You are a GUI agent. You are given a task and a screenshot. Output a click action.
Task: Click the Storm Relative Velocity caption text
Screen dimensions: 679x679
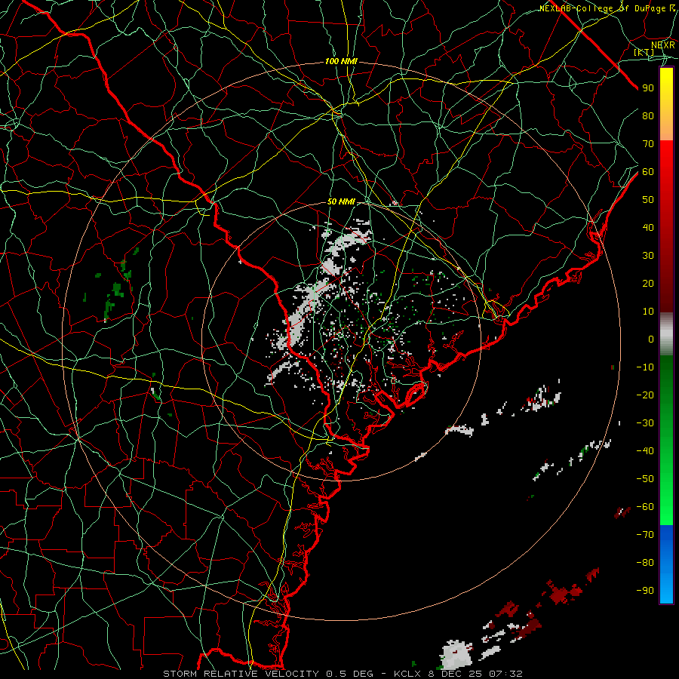(343, 674)
